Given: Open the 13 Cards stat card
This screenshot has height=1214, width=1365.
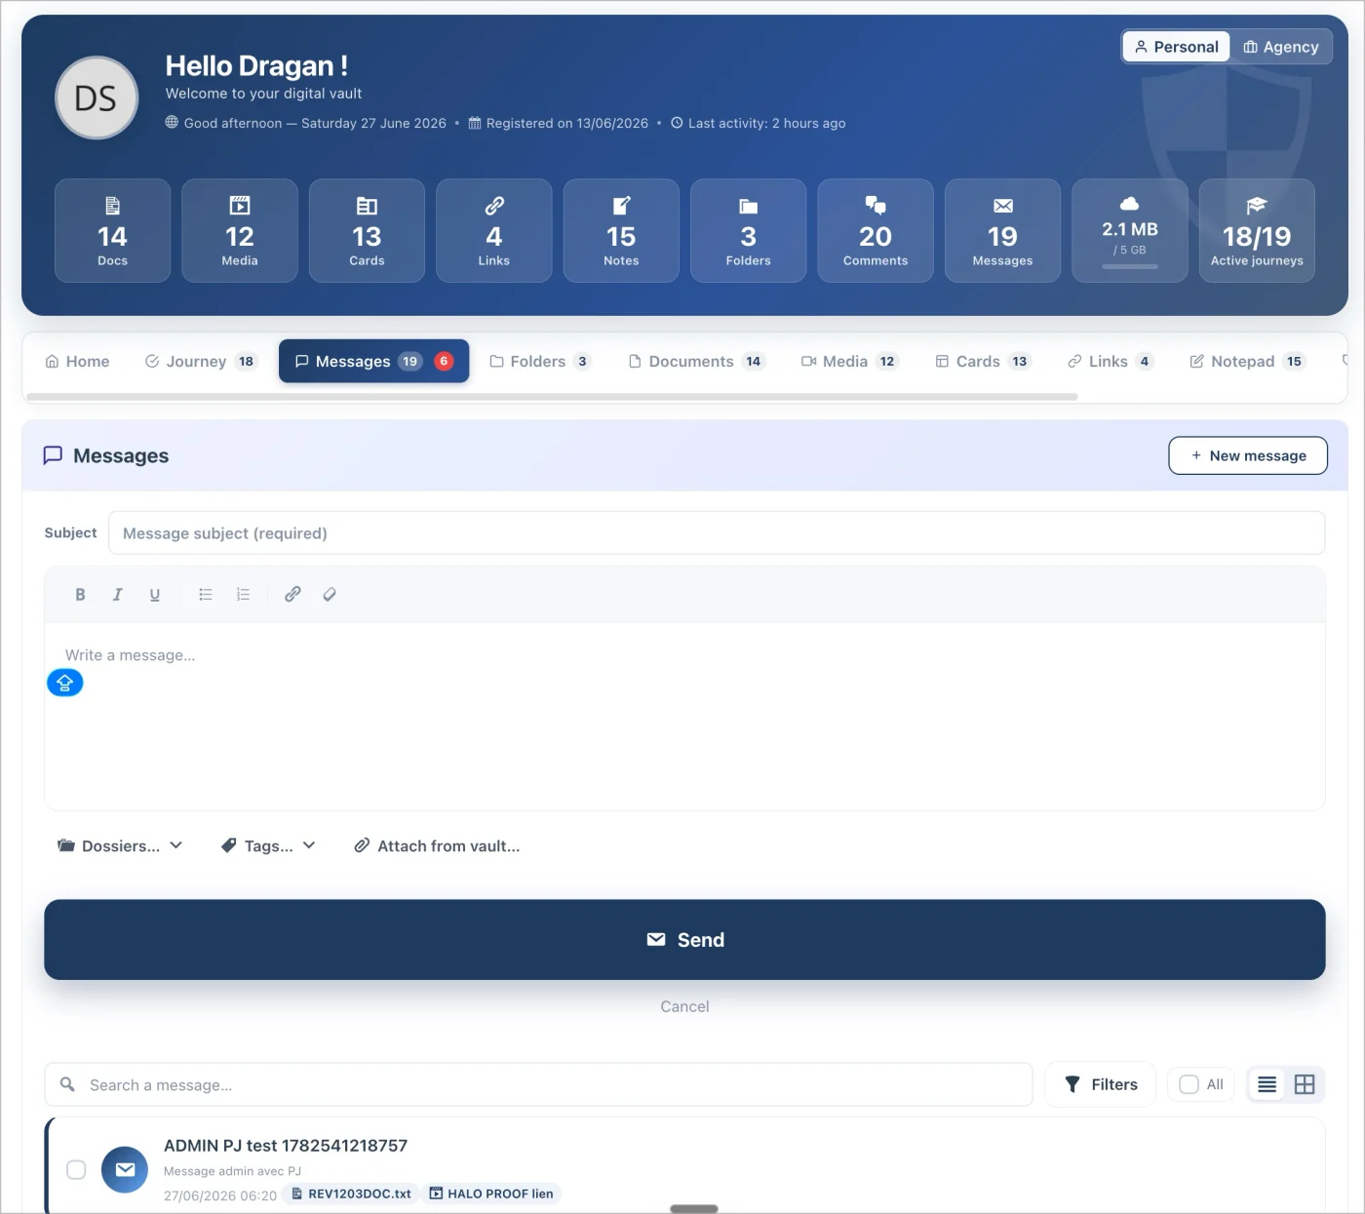Looking at the screenshot, I should (367, 231).
